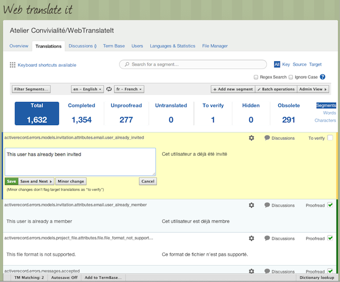The height and width of the screenshot is (282, 340).
Task: Expand the Admin View menu
Action: 313,89
